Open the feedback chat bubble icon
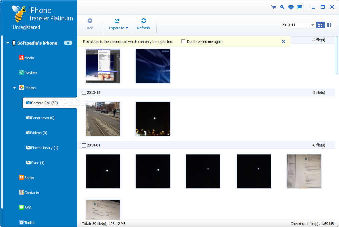 tap(291, 7)
